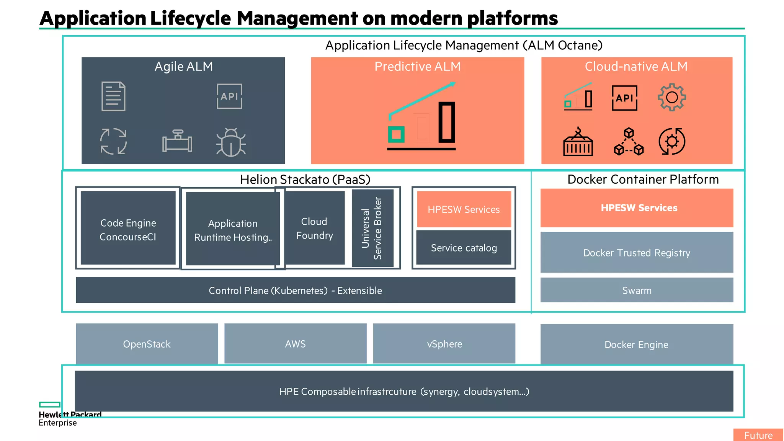
Task: Click the pipeline valve icon
Action: tap(177, 141)
